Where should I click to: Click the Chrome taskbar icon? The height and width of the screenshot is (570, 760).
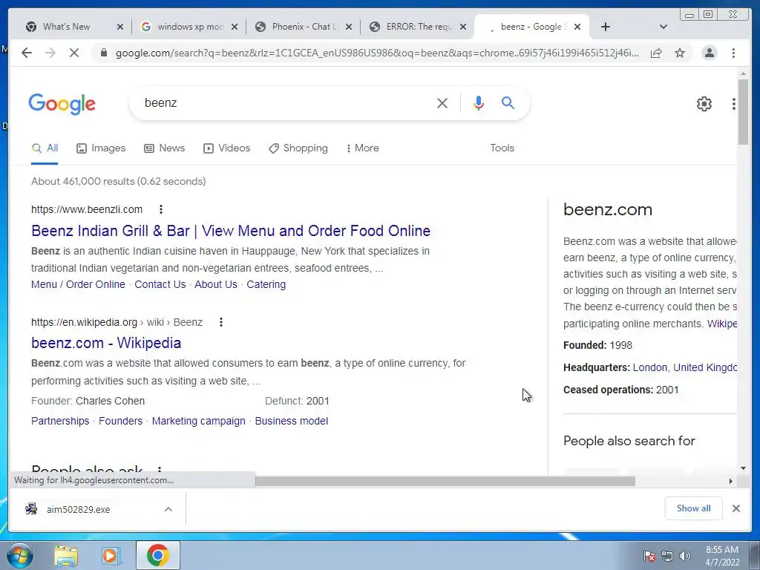[158, 555]
